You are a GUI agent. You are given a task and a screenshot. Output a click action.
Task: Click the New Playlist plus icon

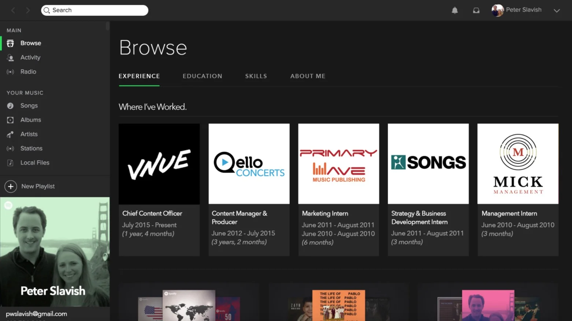coord(11,186)
